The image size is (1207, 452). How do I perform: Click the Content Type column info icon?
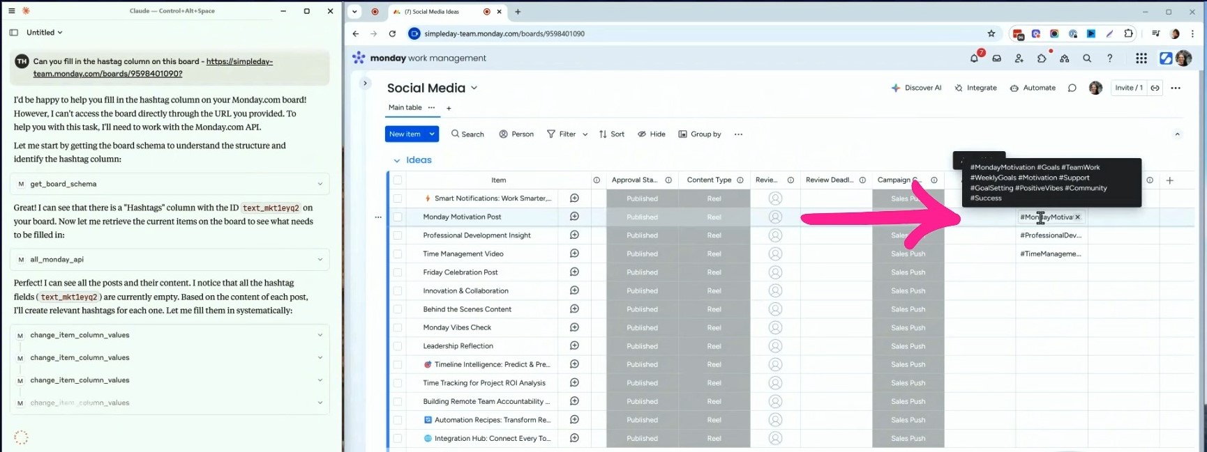pos(740,180)
